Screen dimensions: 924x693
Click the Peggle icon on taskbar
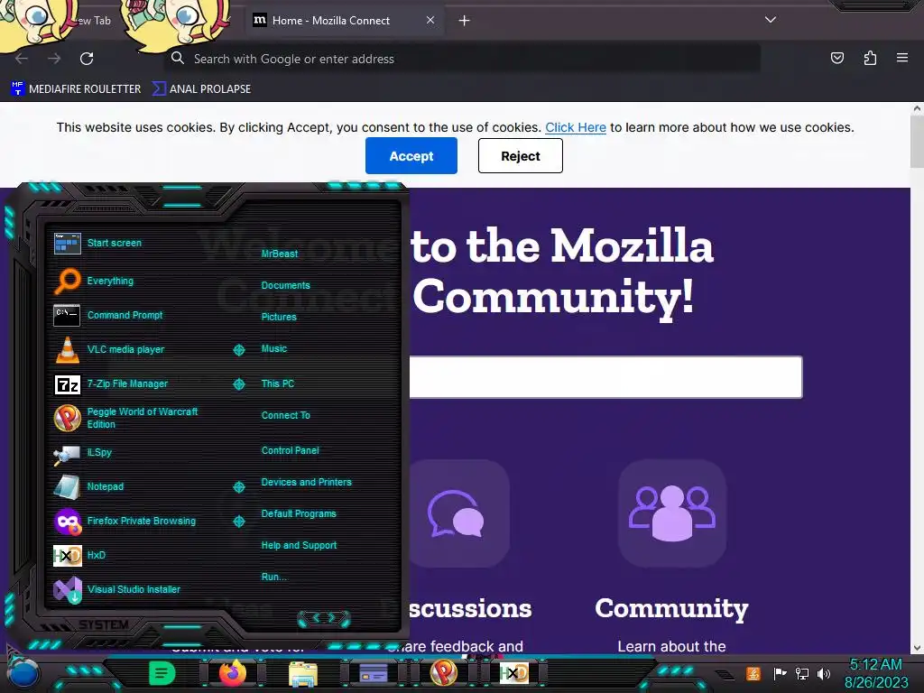pyautogui.click(x=444, y=673)
